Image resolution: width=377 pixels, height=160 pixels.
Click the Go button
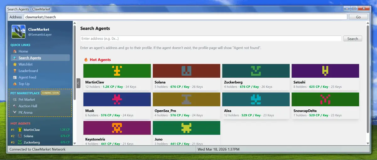pyautogui.click(x=358, y=17)
